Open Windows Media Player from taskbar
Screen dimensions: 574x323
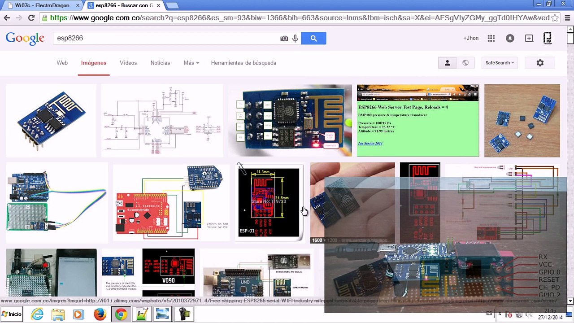click(78, 314)
